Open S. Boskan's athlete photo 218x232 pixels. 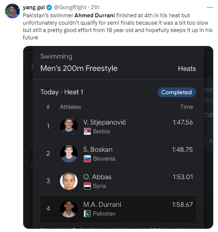(68, 154)
